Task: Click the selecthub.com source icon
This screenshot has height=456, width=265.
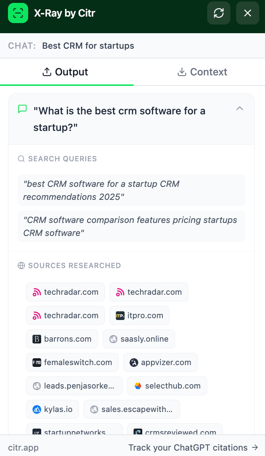Action: 138,386
